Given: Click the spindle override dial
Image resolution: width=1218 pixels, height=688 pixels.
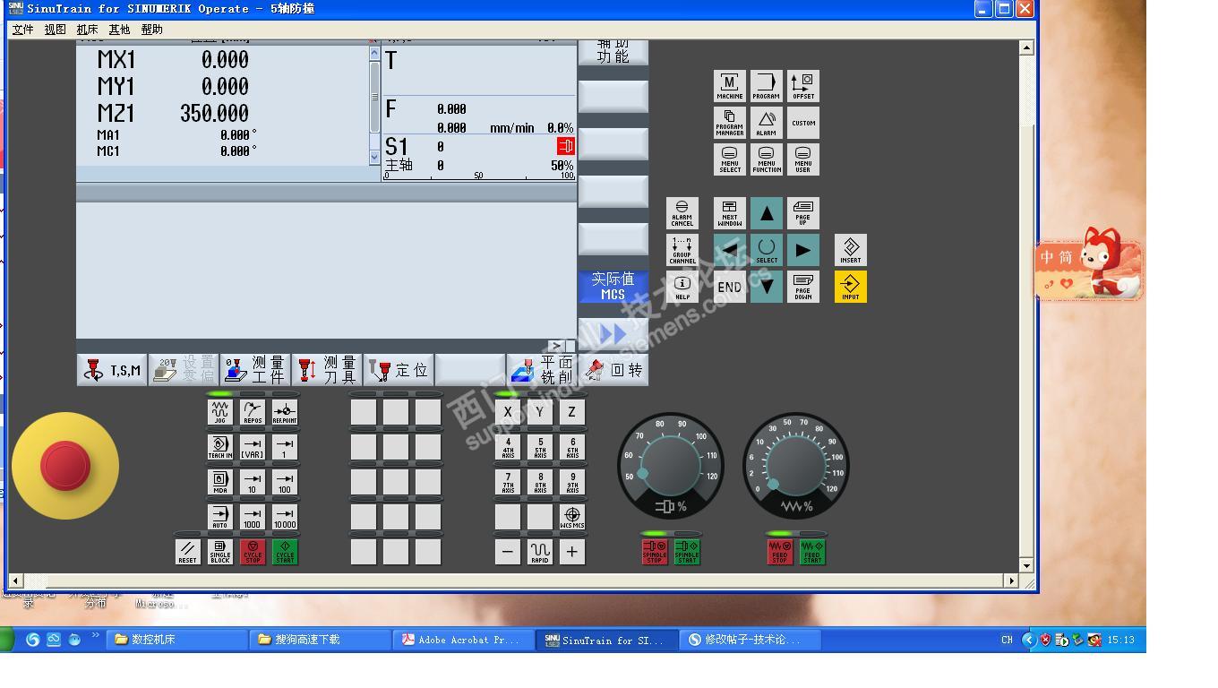Looking at the screenshot, I should 670,467.
